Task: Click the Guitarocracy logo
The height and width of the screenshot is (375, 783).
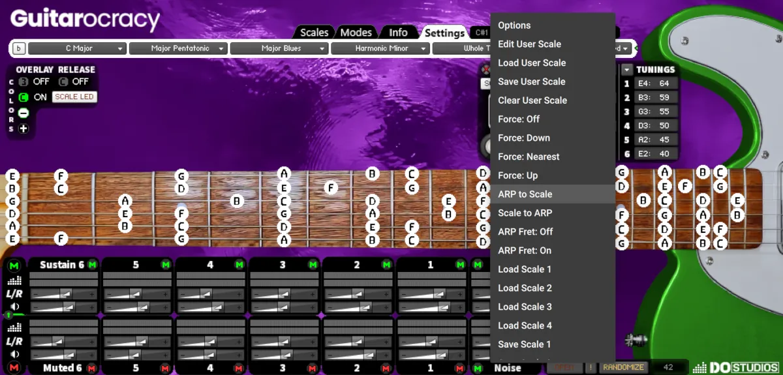Action: (x=85, y=18)
